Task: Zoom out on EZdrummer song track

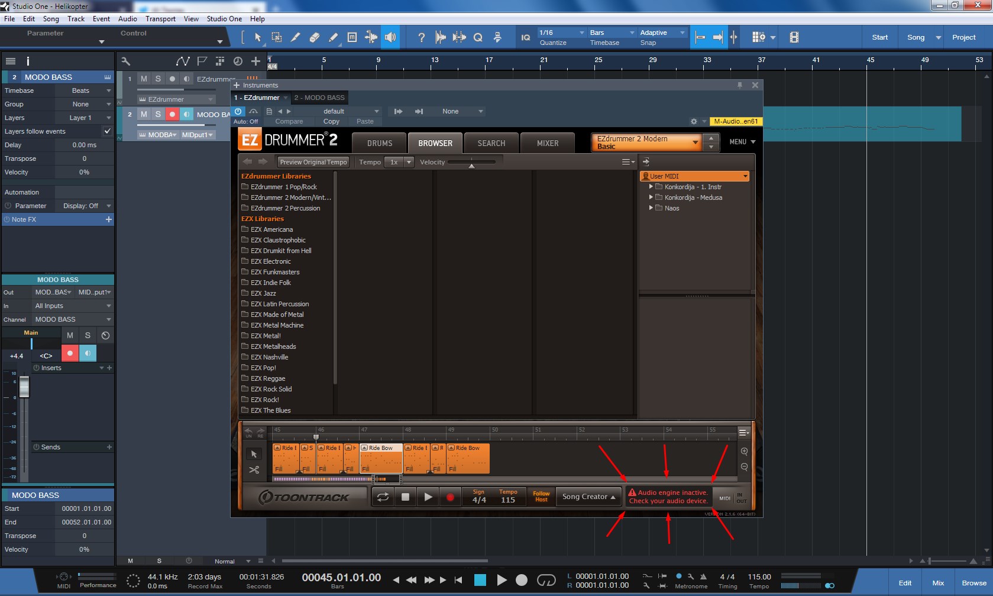Action: pyautogui.click(x=744, y=467)
